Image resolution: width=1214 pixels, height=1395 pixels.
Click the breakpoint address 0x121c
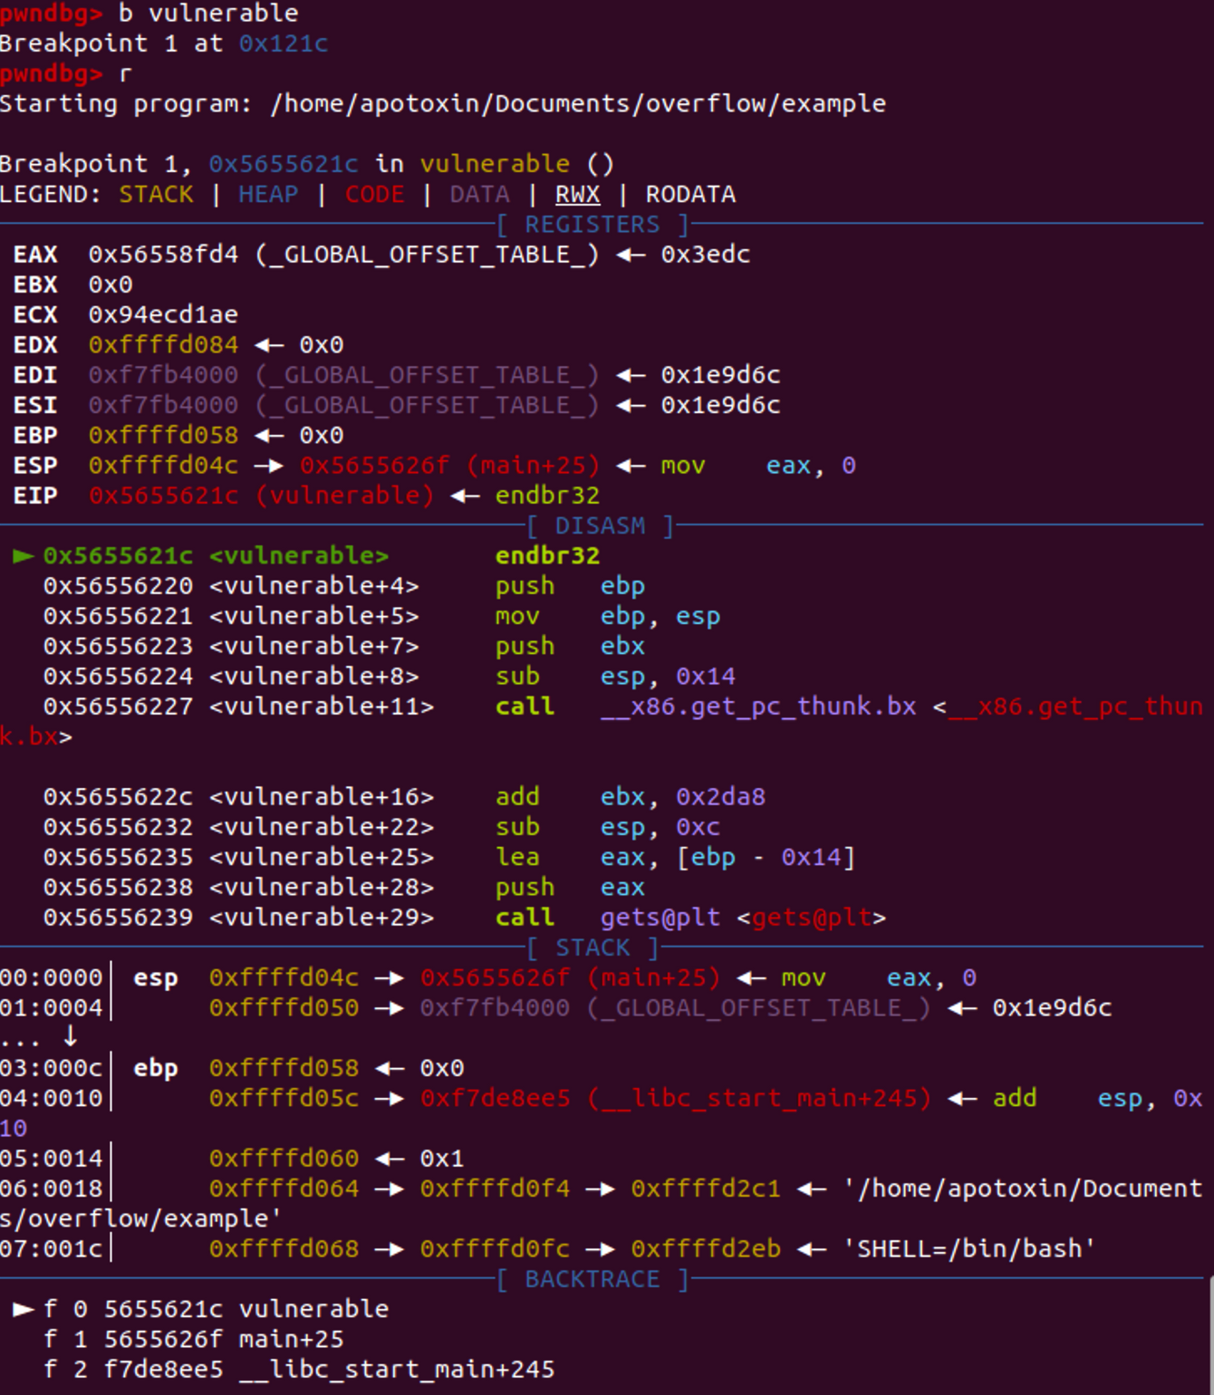[283, 43]
